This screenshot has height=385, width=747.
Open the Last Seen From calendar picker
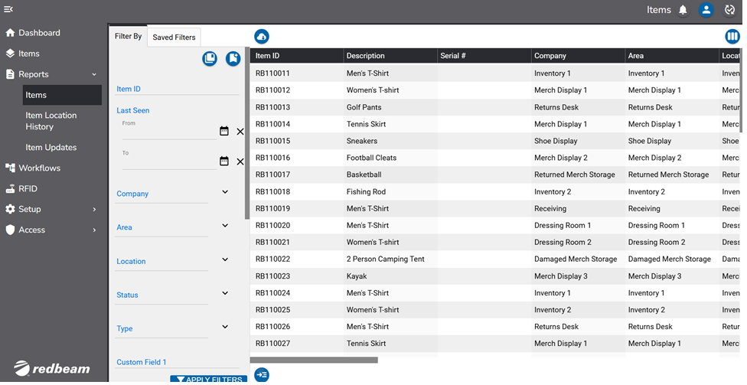[x=223, y=131]
